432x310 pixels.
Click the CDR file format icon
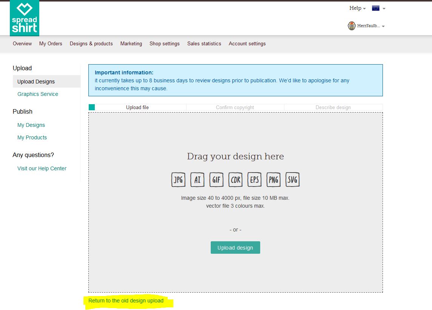point(236,180)
